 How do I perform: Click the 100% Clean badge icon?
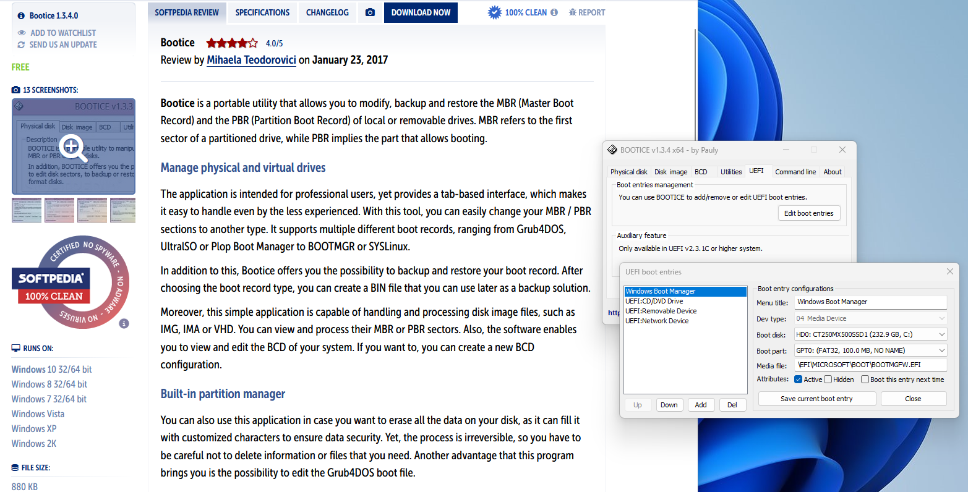pyautogui.click(x=494, y=12)
